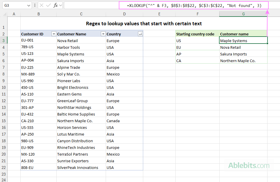Viewport: 280px width, 182px height.
Task: Open the Customer Name filter dropdown
Action: pyautogui.click(x=103, y=34)
